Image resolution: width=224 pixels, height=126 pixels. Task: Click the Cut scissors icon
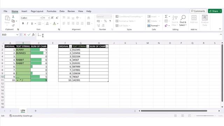(13, 16)
